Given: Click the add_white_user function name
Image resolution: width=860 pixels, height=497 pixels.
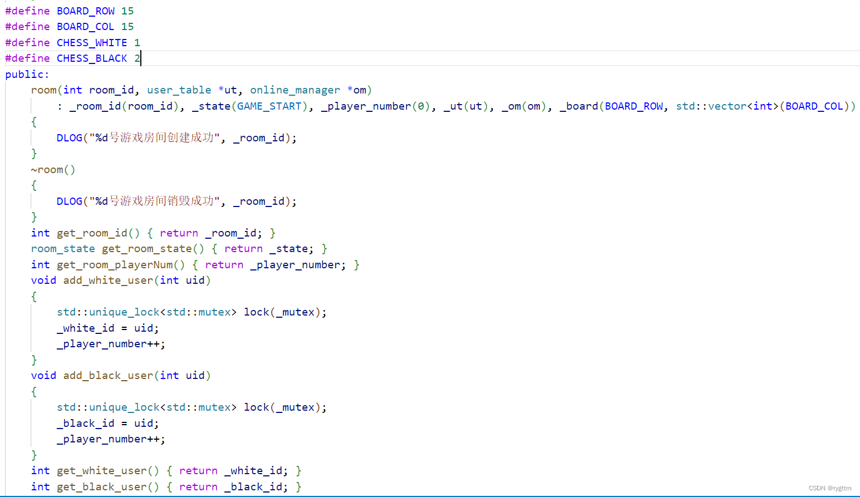Looking at the screenshot, I should click(x=108, y=280).
